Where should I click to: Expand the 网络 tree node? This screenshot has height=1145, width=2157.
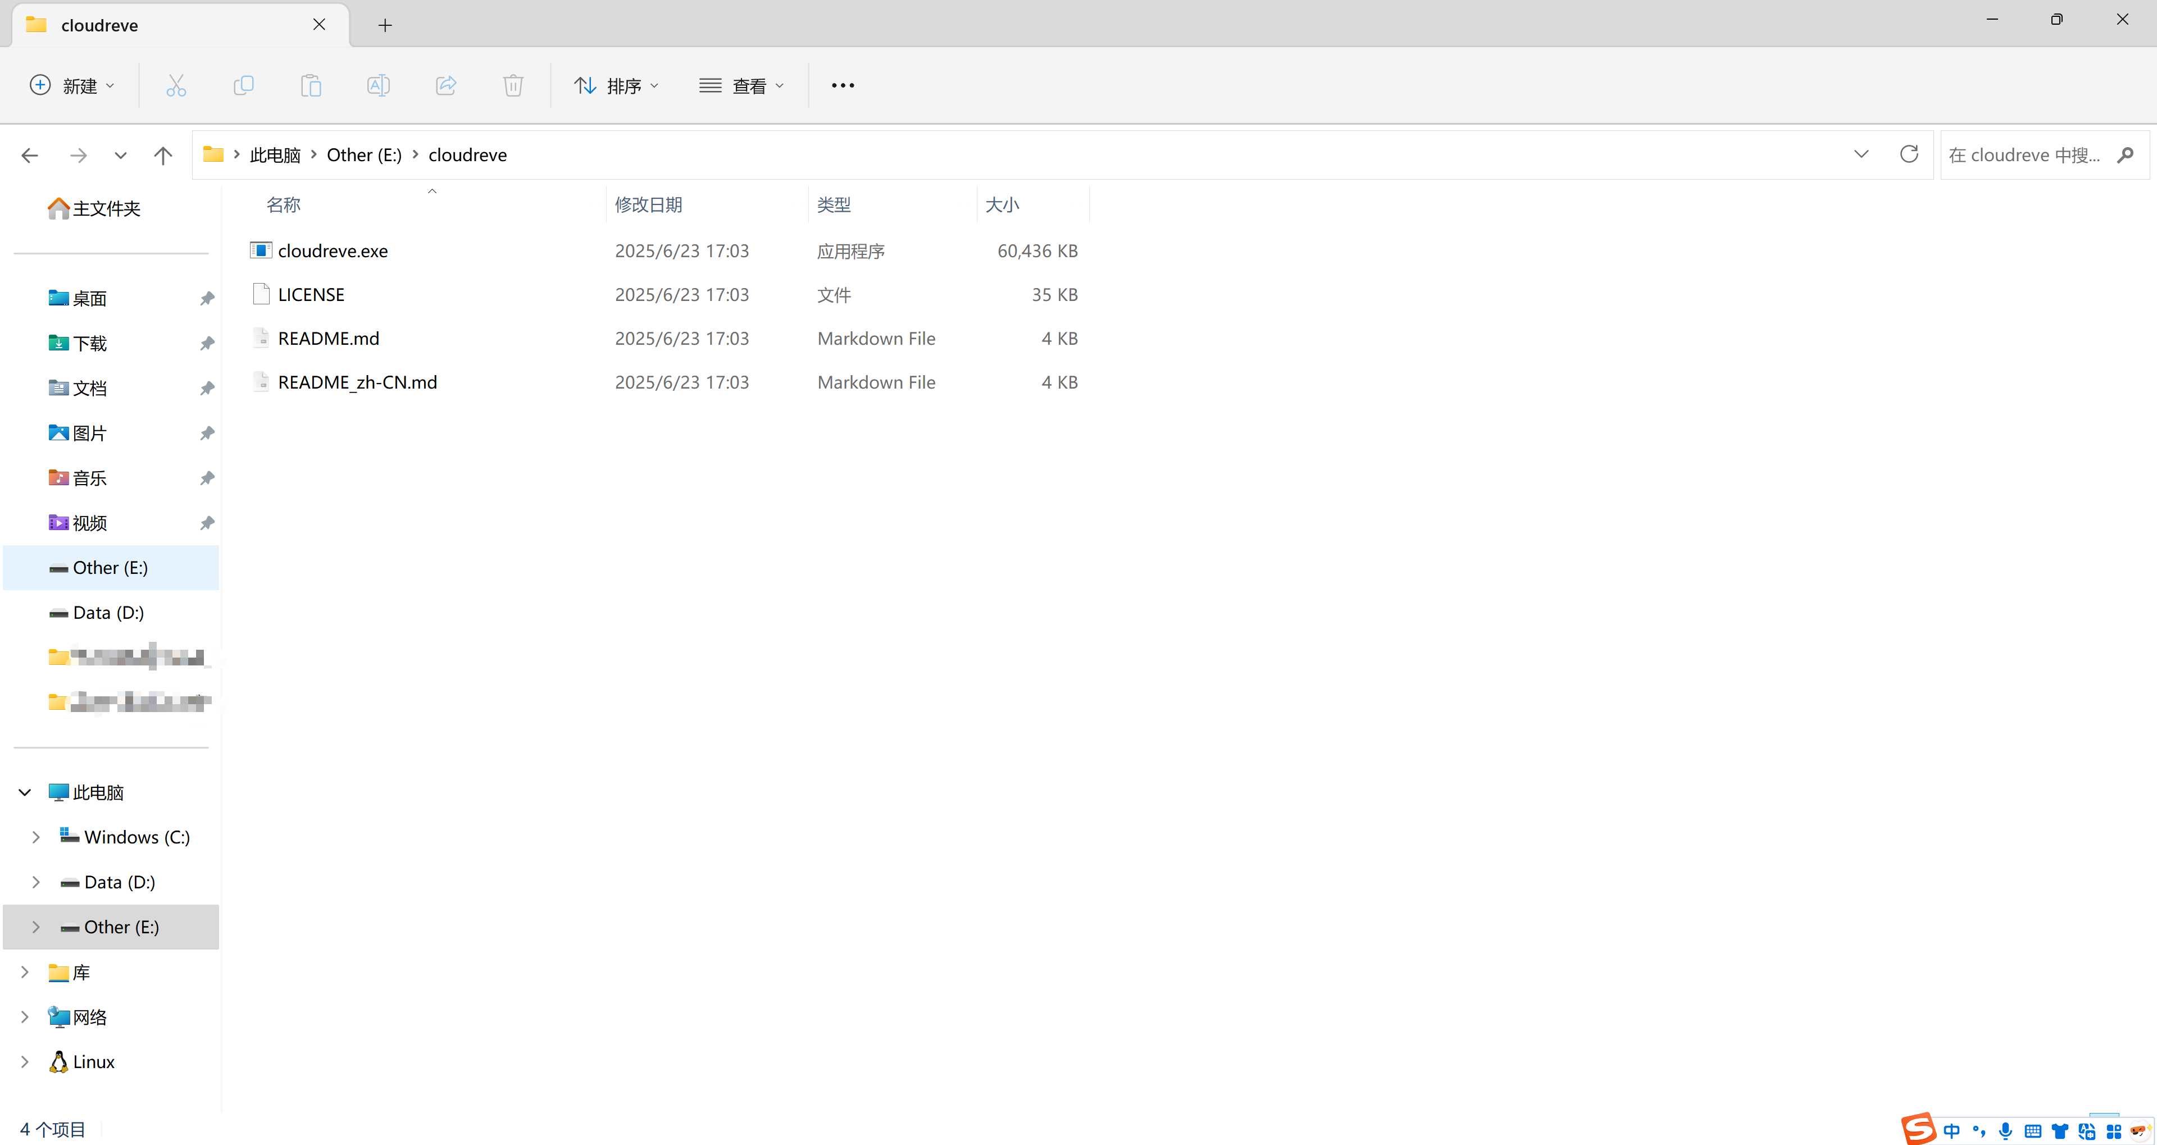pos(25,1017)
